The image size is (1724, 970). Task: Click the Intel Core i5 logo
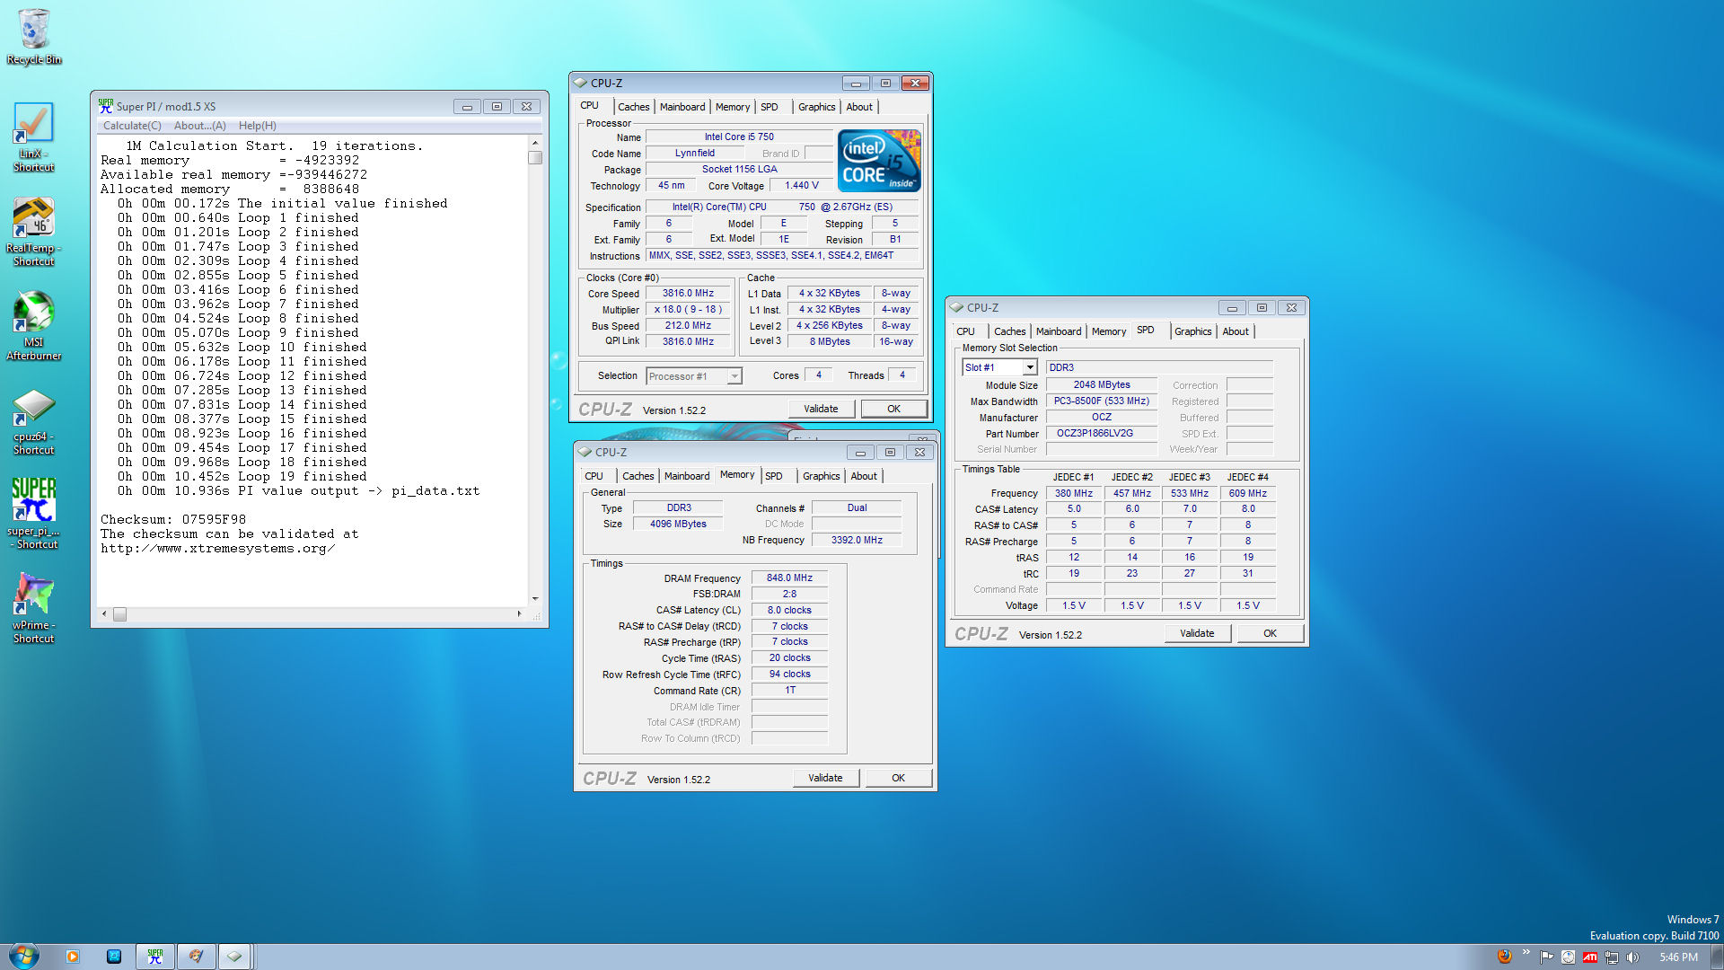click(879, 160)
